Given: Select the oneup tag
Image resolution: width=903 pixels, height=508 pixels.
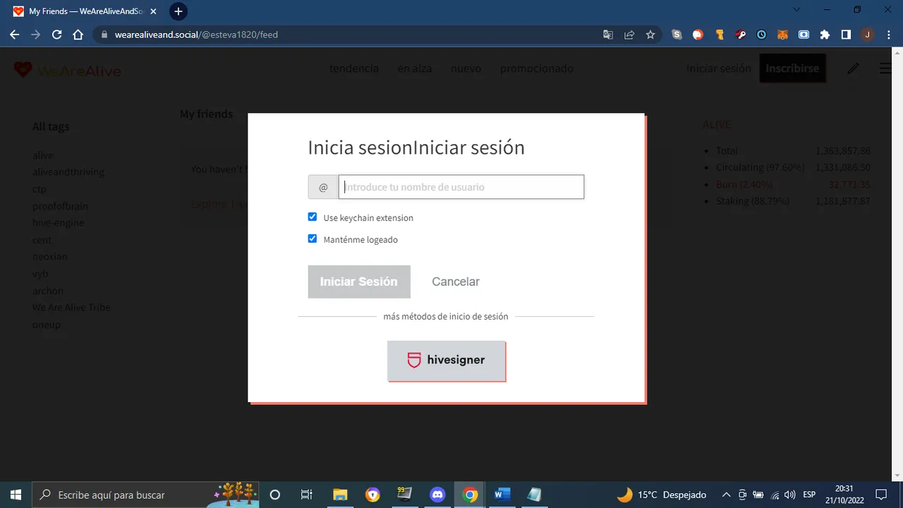Looking at the screenshot, I should click(x=47, y=325).
